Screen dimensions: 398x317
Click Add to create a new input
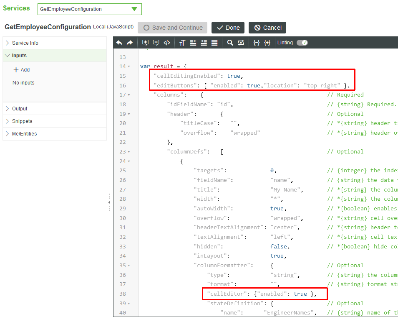(22, 70)
